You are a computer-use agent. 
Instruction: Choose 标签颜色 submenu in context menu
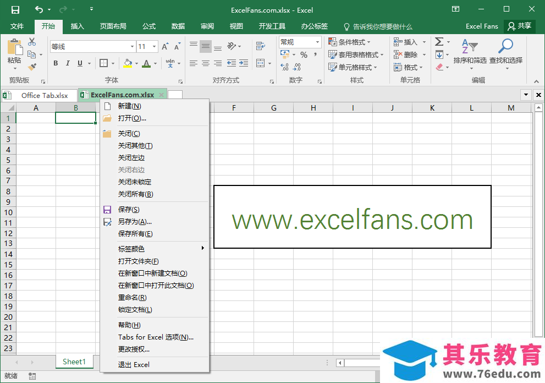(155, 249)
